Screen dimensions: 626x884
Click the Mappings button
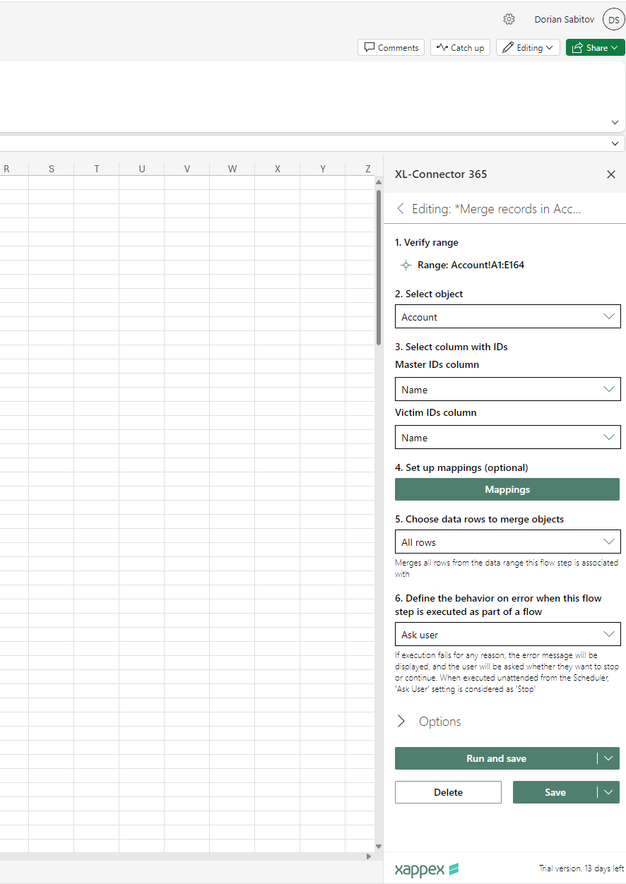pos(507,489)
